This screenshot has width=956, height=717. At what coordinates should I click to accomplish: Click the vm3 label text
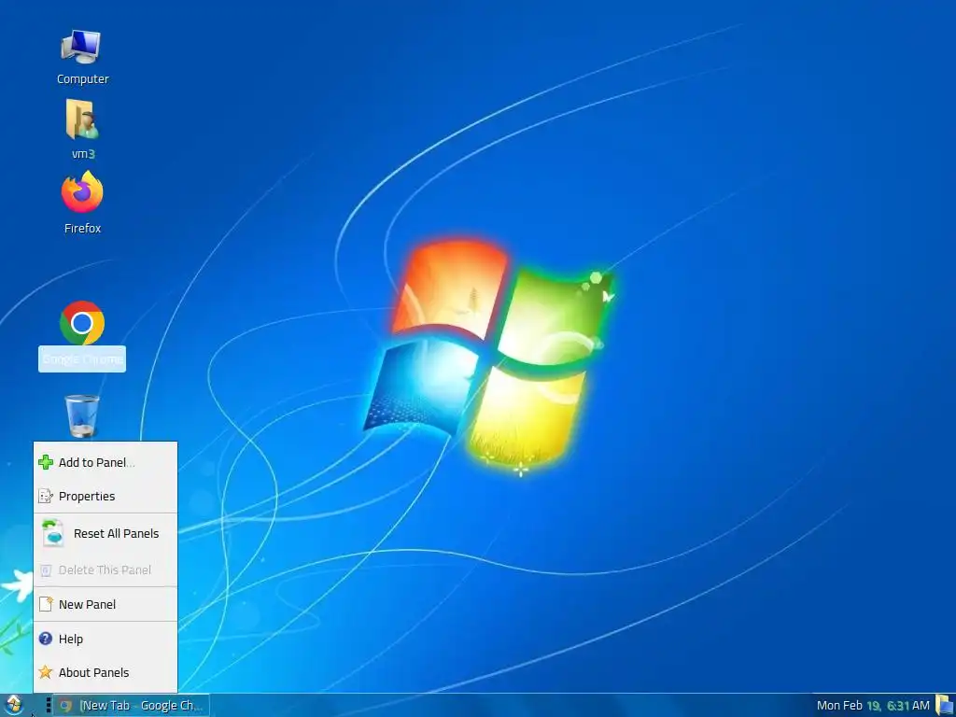point(83,154)
